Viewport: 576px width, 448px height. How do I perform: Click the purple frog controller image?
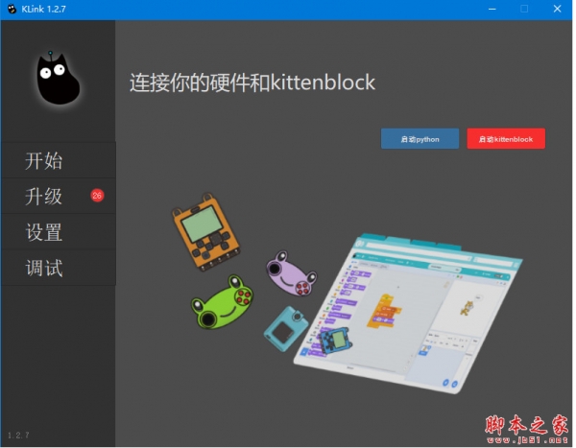(x=291, y=273)
